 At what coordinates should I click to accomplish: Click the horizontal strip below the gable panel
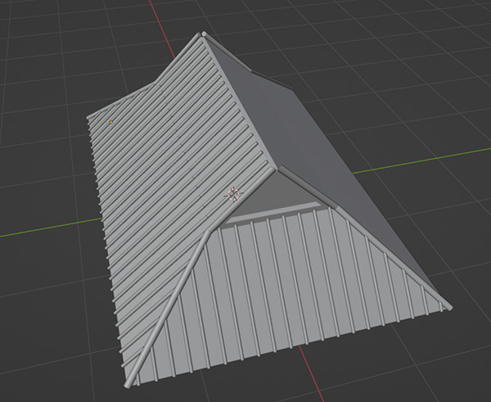click(270, 213)
